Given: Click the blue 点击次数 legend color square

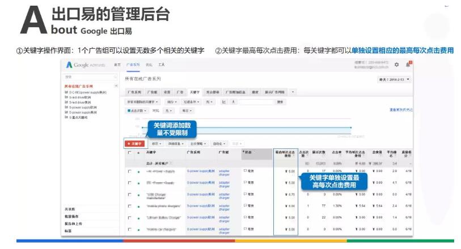Looking at the screenshot, I should click(x=129, y=110).
